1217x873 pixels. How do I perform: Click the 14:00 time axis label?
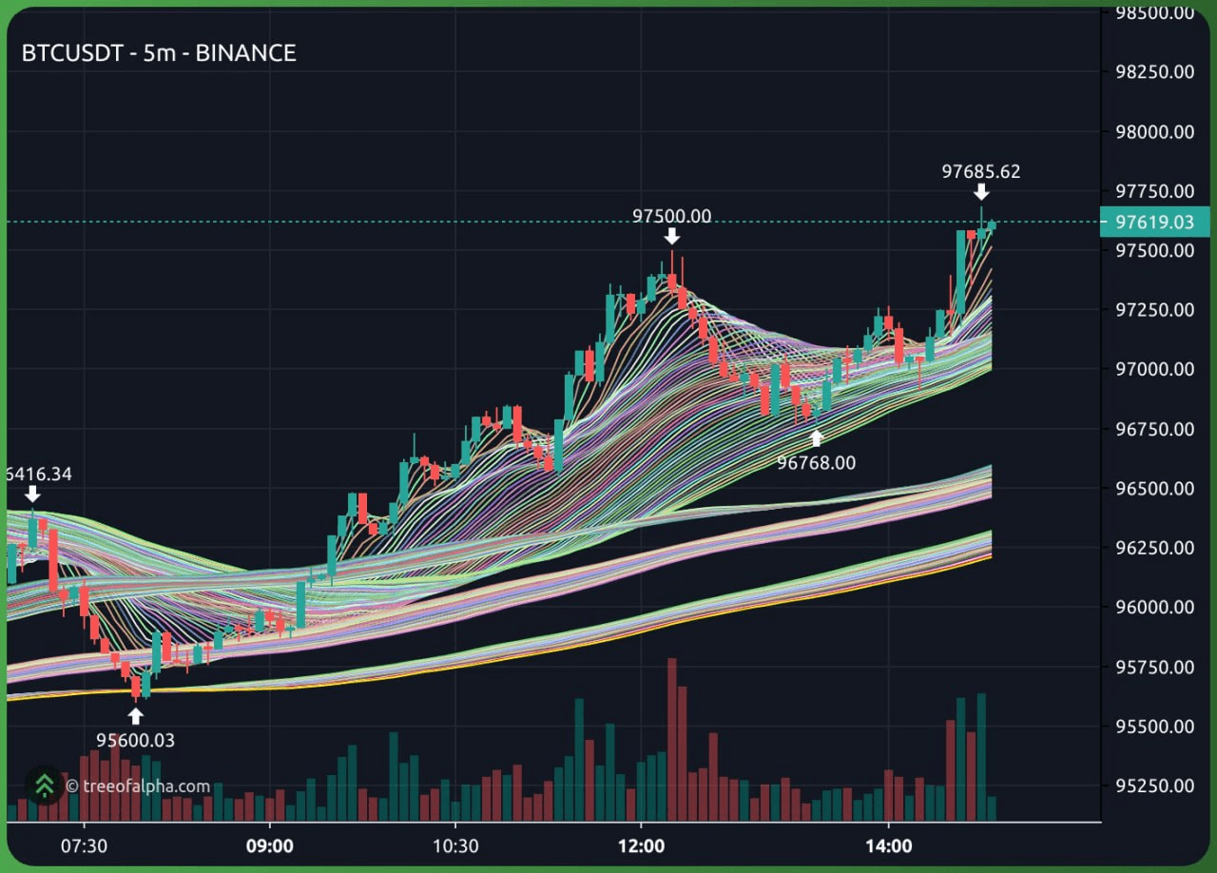tap(888, 845)
